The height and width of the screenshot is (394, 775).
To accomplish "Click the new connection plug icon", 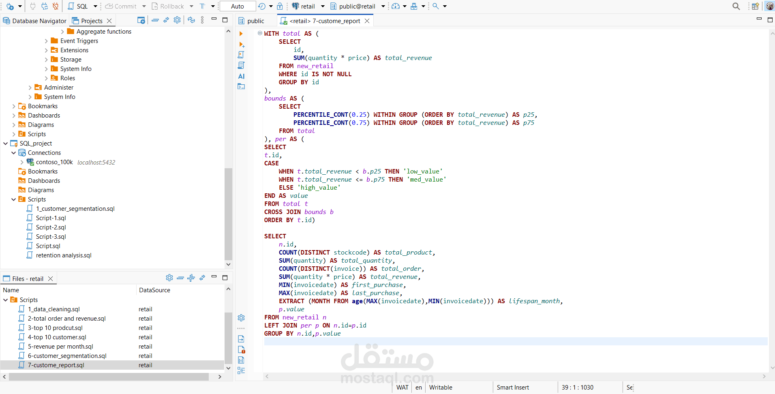I will point(10,6).
